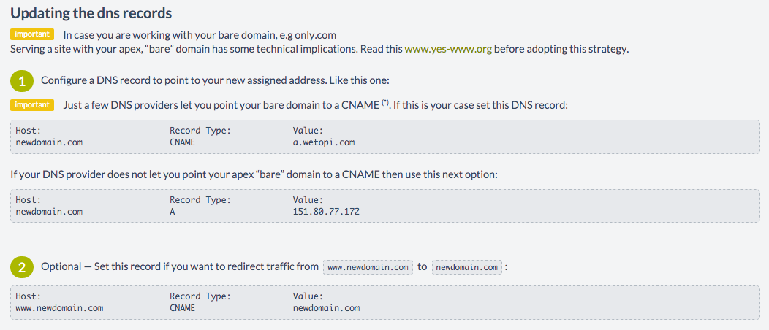Click the important badge above CNAME box
769x330 pixels.
pos(32,105)
